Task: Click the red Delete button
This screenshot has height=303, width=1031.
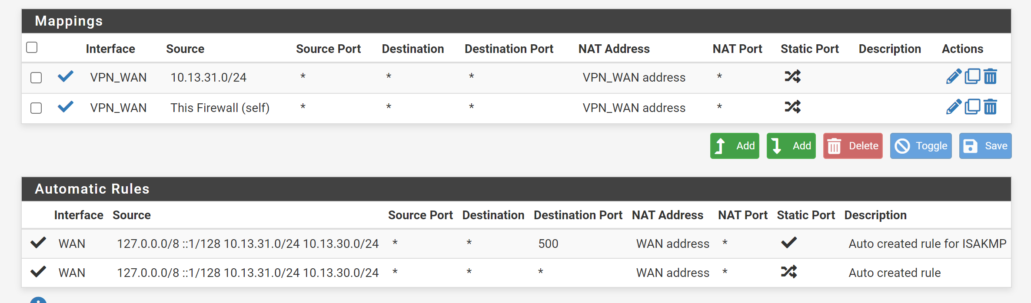Action: pyautogui.click(x=853, y=146)
